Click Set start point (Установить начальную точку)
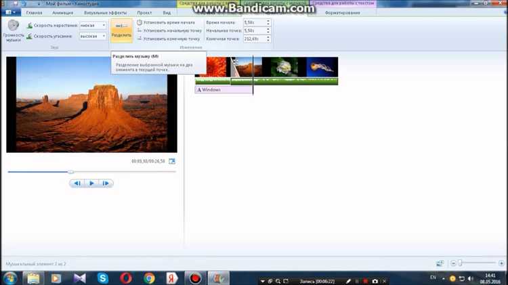 (169, 30)
